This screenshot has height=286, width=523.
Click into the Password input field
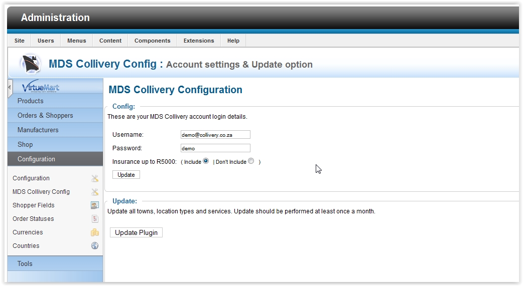tap(215, 148)
